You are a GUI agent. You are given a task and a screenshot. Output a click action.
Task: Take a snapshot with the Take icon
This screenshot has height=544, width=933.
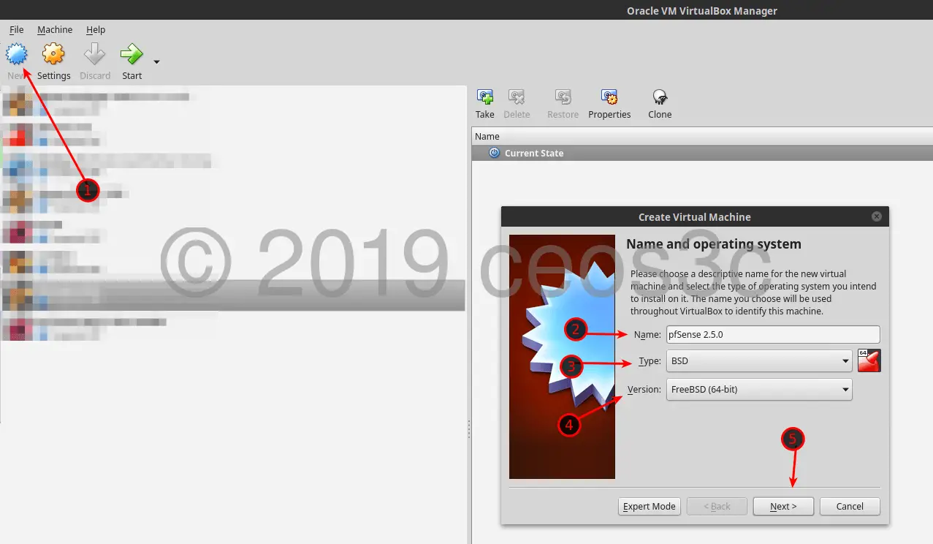(x=485, y=97)
